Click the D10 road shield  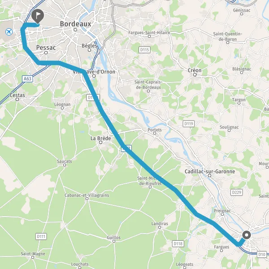point(262,254)
